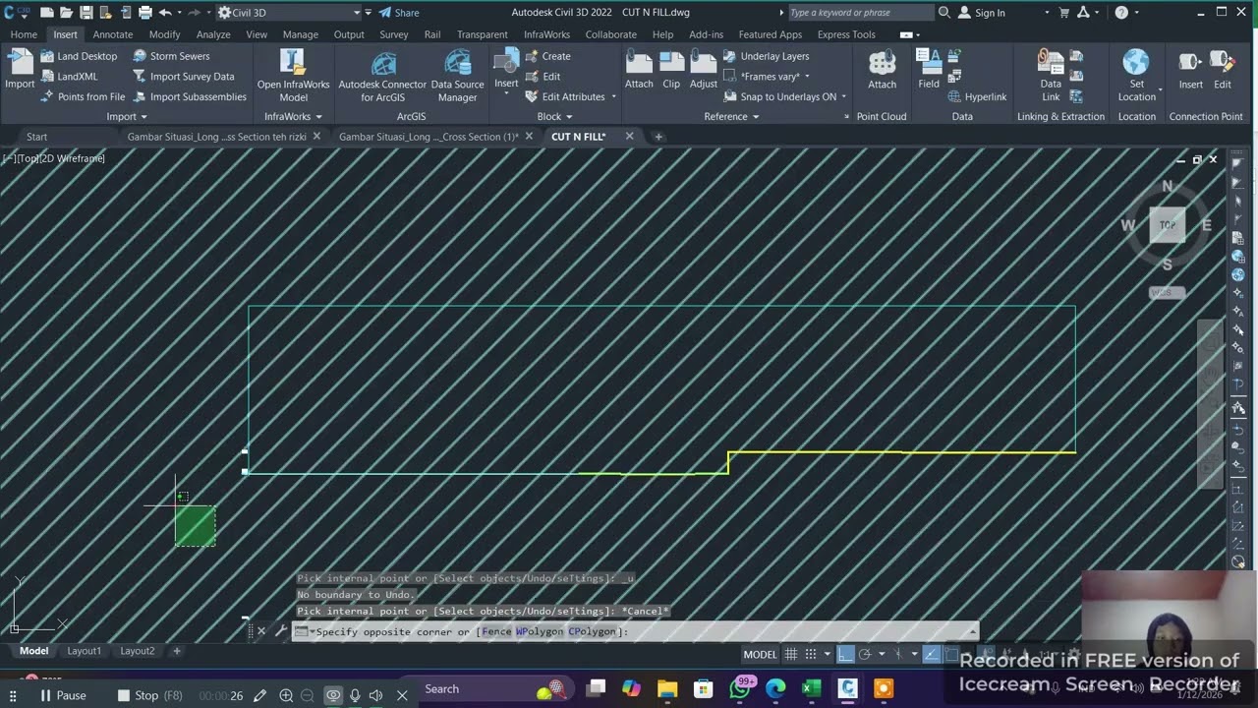Switch to the Home ribbon tab
The width and height of the screenshot is (1258, 708).
(24, 34)
